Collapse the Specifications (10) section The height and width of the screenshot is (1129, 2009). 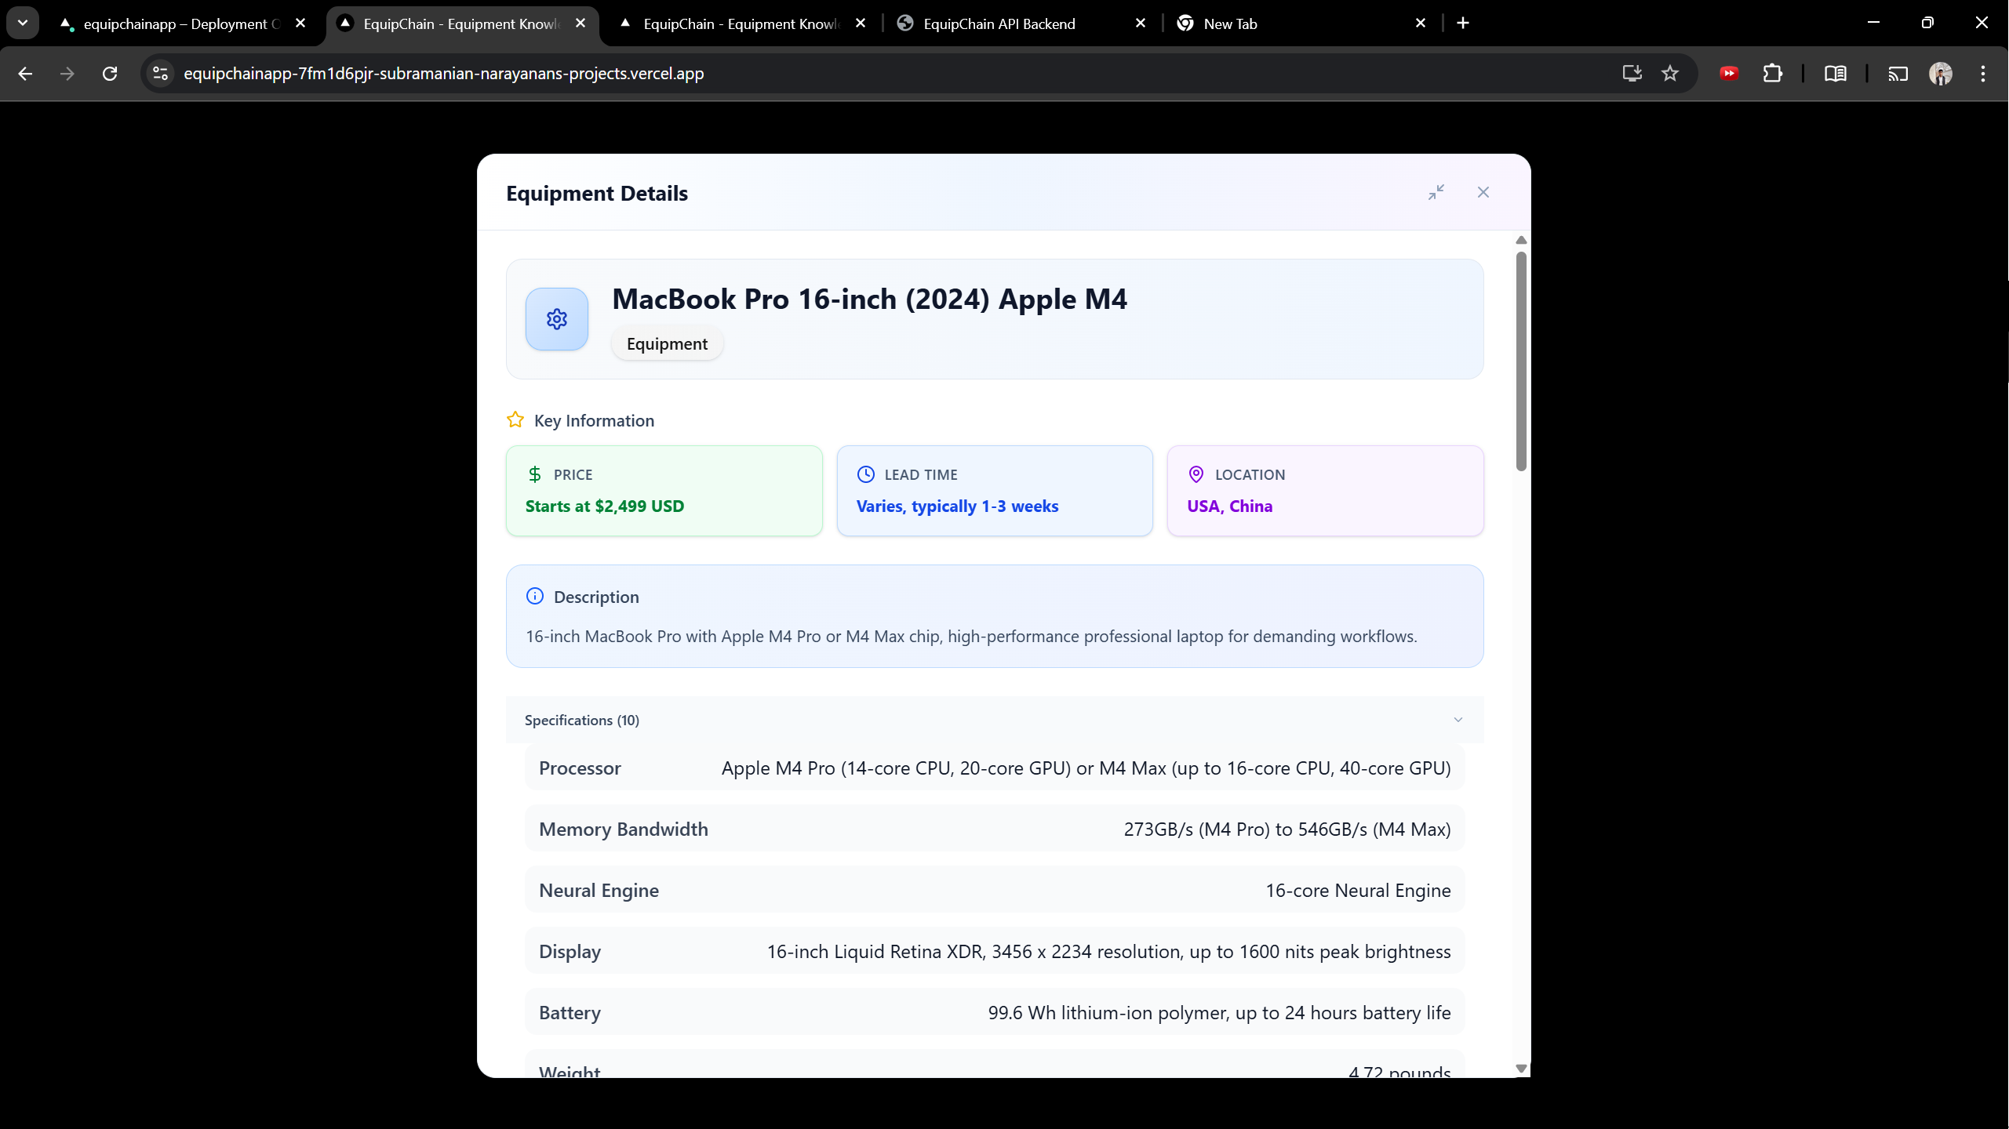tap(1458, 720)
